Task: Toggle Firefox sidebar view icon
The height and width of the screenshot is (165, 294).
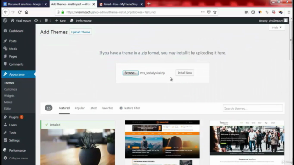Action: (x=253, y=12)
